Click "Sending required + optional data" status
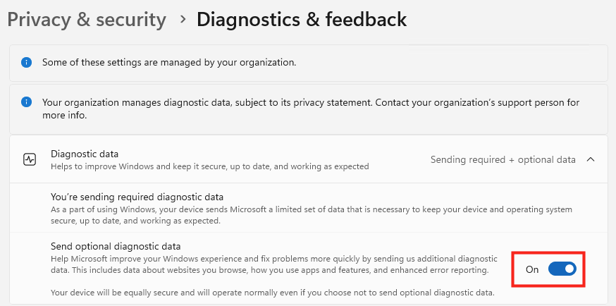Viewport: 616px width, 306px height. 503,159
